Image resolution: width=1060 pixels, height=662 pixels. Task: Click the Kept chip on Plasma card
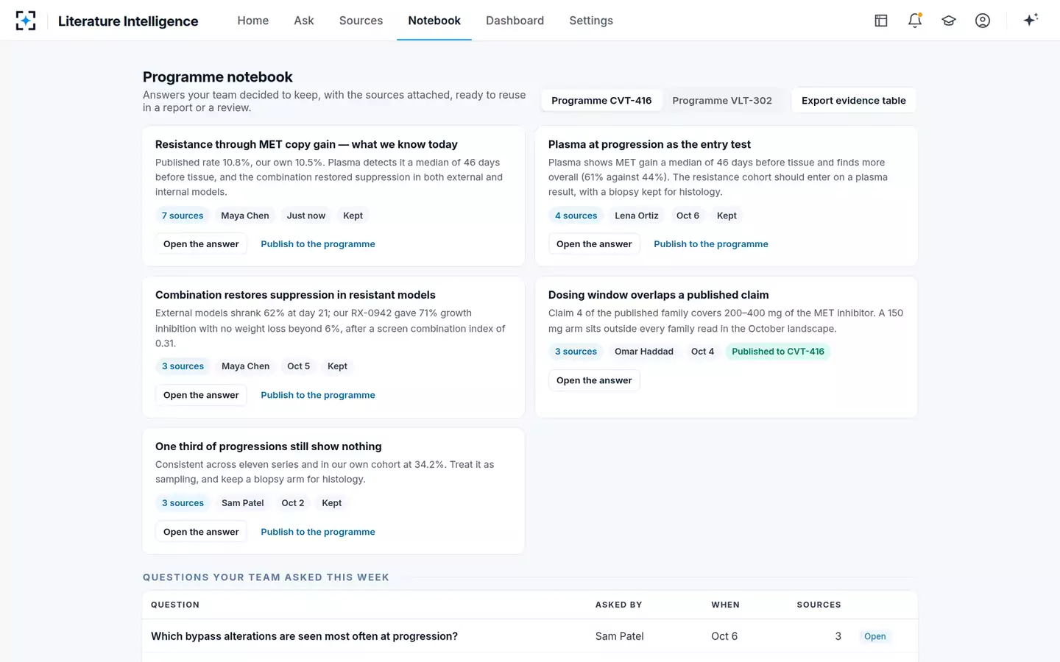727,216
